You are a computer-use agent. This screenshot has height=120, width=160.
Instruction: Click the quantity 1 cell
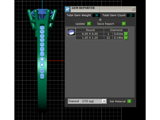(108, 34)
